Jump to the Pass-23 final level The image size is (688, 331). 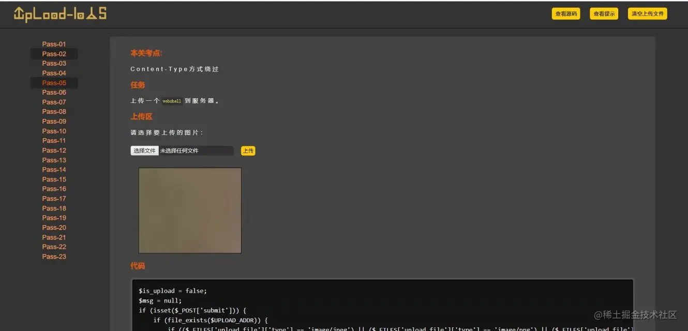[54, 256]
